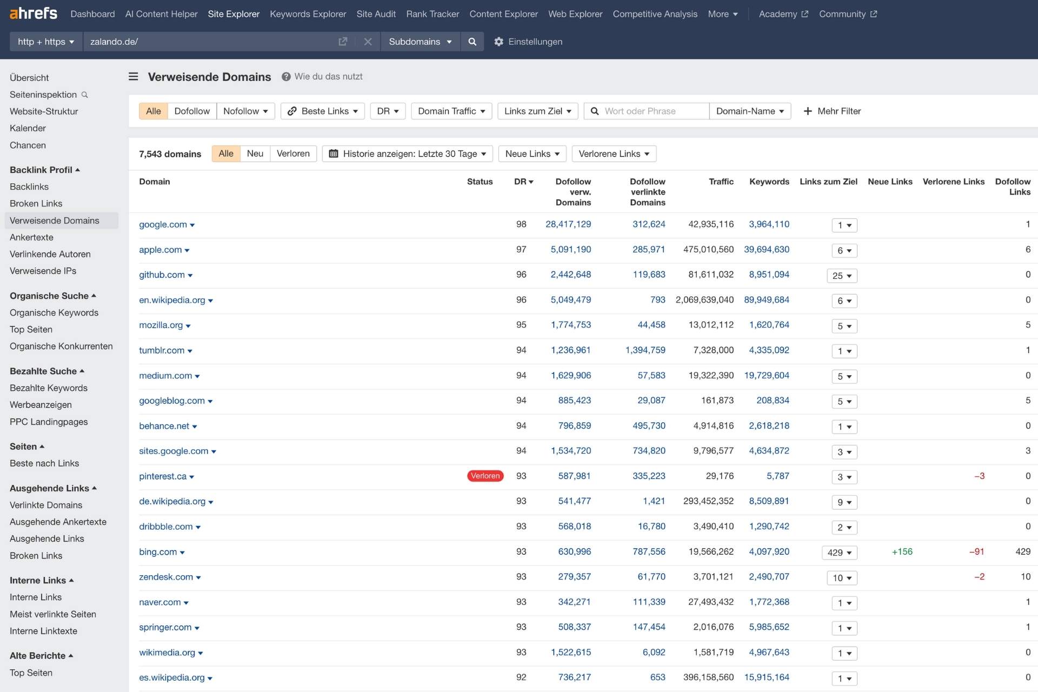
Task: Open Verlorene Links dropdown
Action: 614,154
